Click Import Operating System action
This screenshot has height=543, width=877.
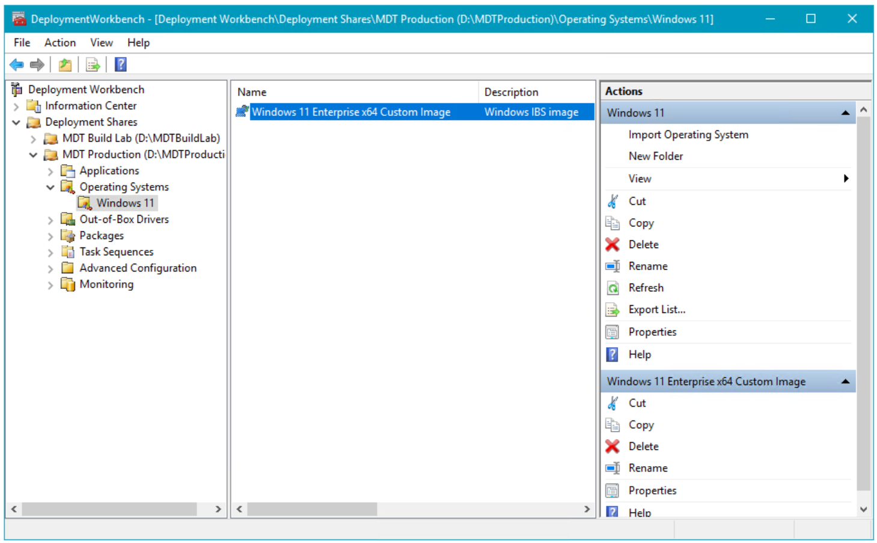[688, 135]
